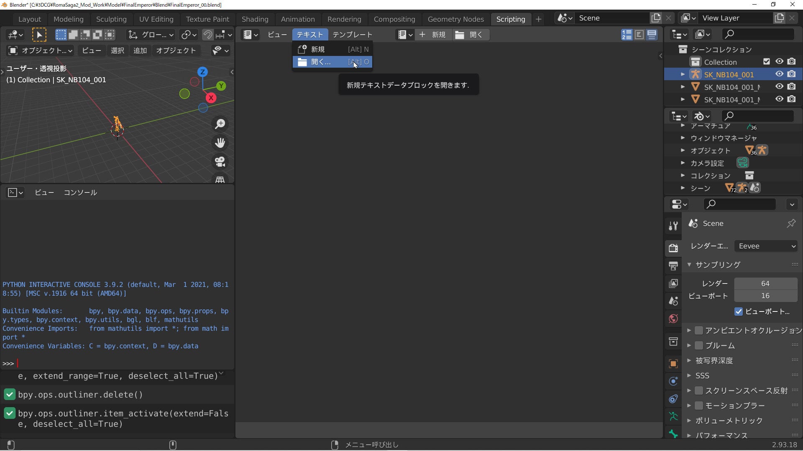Hide SK_NB104_001 armature in viewport
The image size is (803, 451).
(779, 74)
